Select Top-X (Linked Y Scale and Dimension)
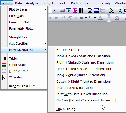Screen dimensions: 126x113 click(83, 56)
